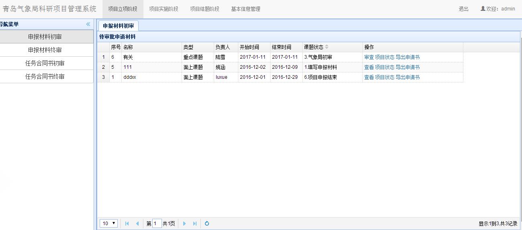Click 导出申请书 for project dddxx
This screenshot has height=230, width=522.
point(407,77)
